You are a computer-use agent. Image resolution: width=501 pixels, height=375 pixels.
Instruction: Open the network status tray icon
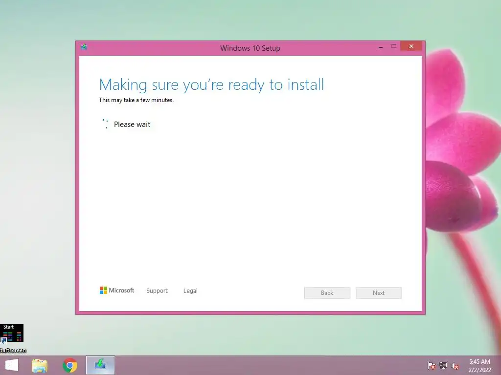point(443,366)
